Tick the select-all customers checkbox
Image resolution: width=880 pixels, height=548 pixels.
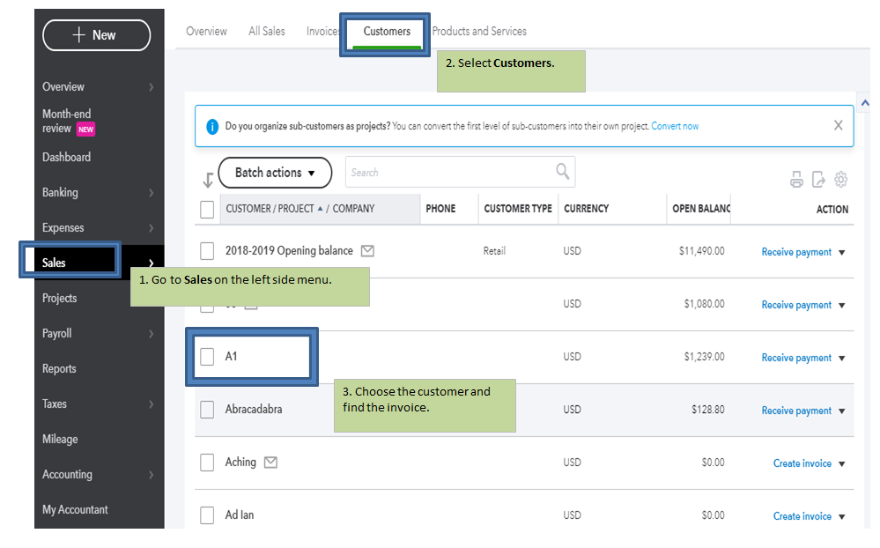point(207,209)
